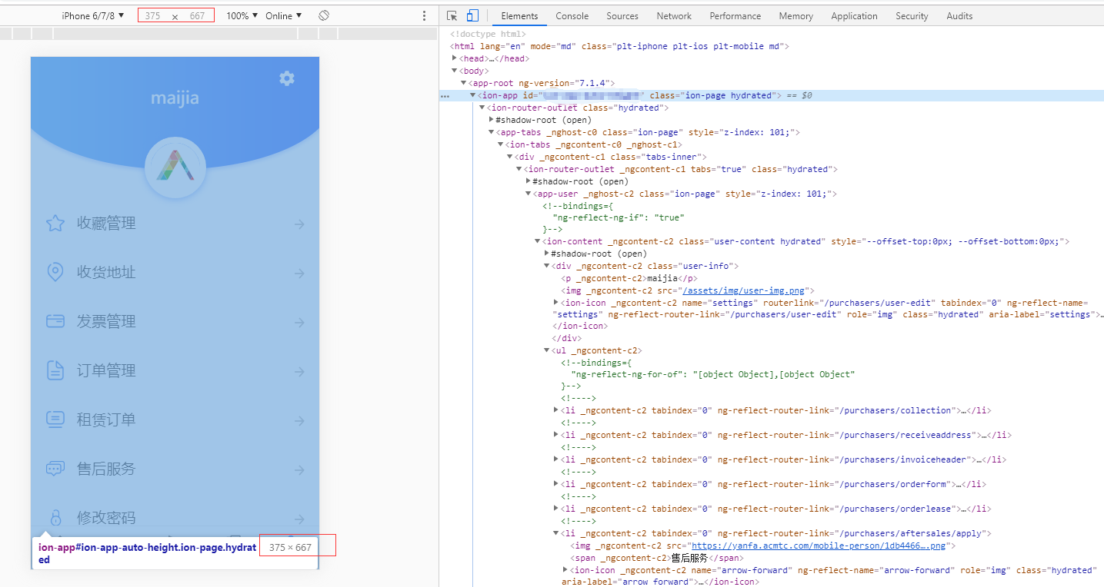Image resolution: width=1104 pixels, height=587 pixels.
Task: Click the viewport height field showing 667
Action: 198,15
